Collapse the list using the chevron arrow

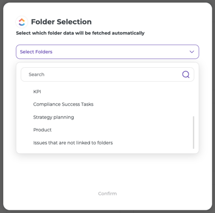pos(192,52)
